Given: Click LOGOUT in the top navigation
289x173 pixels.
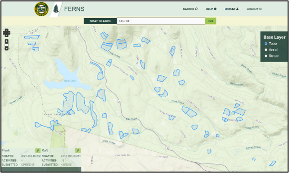Looking at the screenshot, I should [x=254, y=9].
